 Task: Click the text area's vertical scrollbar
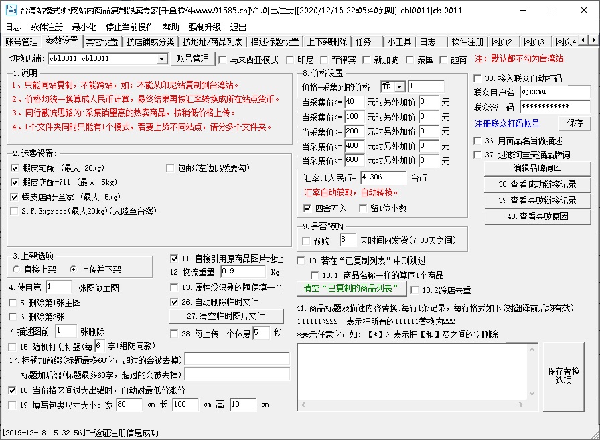click(532, 372)
